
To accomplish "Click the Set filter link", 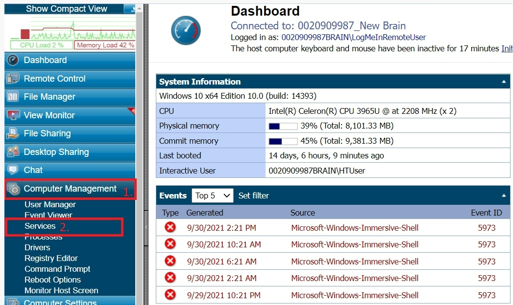I will pyautogui.click(x=253, y=196).
